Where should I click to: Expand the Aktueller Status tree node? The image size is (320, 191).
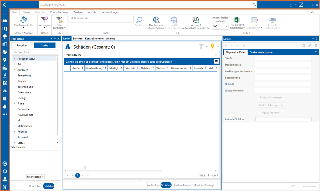click(x=14, y=58)
